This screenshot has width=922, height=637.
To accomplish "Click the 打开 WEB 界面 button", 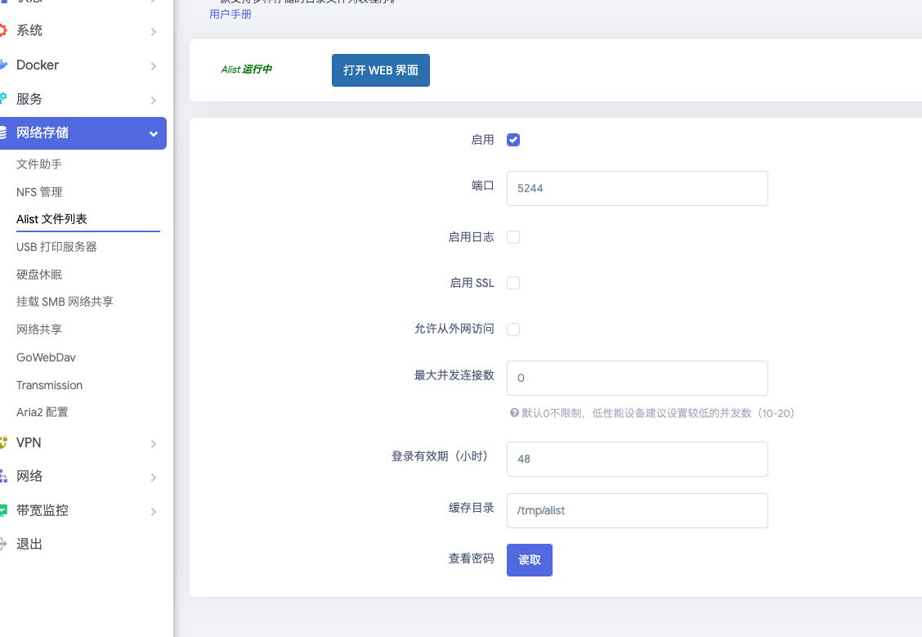I will click(380, 70).
